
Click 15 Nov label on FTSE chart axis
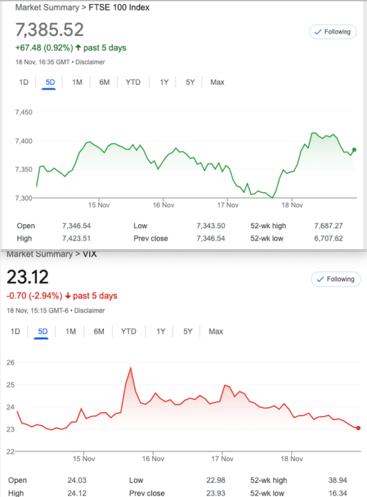click(x=99, y=205)
